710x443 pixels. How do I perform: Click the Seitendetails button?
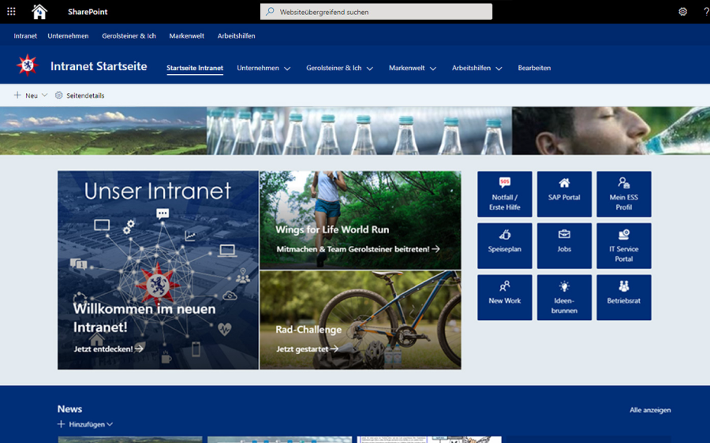pos(80,95)
